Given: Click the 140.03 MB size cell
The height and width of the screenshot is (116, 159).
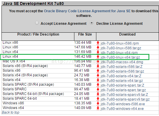Looking at the screenshot, I should [x=83, y=85].
